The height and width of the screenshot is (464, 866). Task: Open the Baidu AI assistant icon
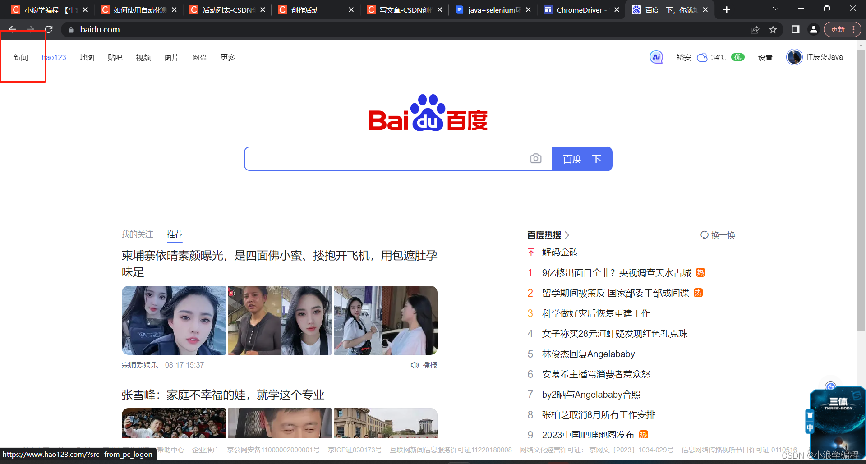656,57
